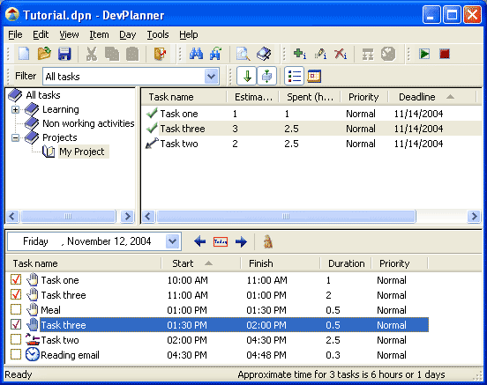
Task: Start timing with the green play icon
Action: [424, 54]
